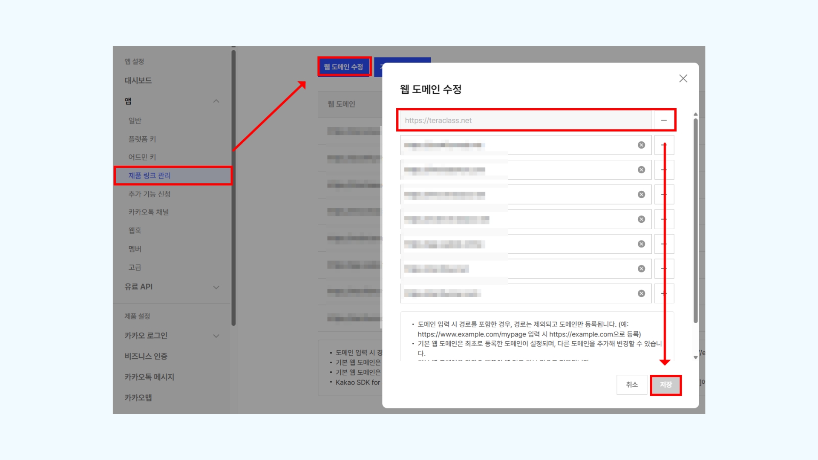Expand the 유료 API section
The width and height of the screenshot is (818, 460).
(216, 287)
